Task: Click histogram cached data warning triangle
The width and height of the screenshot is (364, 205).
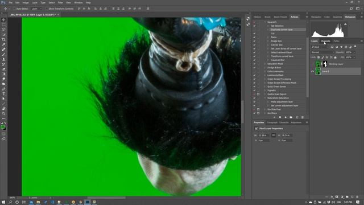Action: (x=345, y=24)
